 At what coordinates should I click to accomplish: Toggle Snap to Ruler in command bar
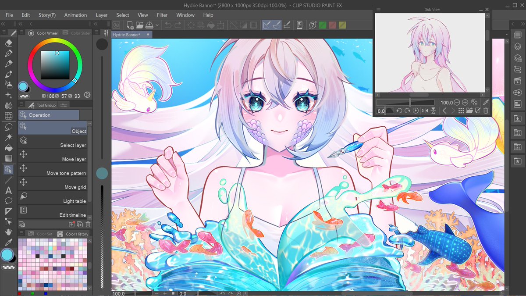point(267,25)
